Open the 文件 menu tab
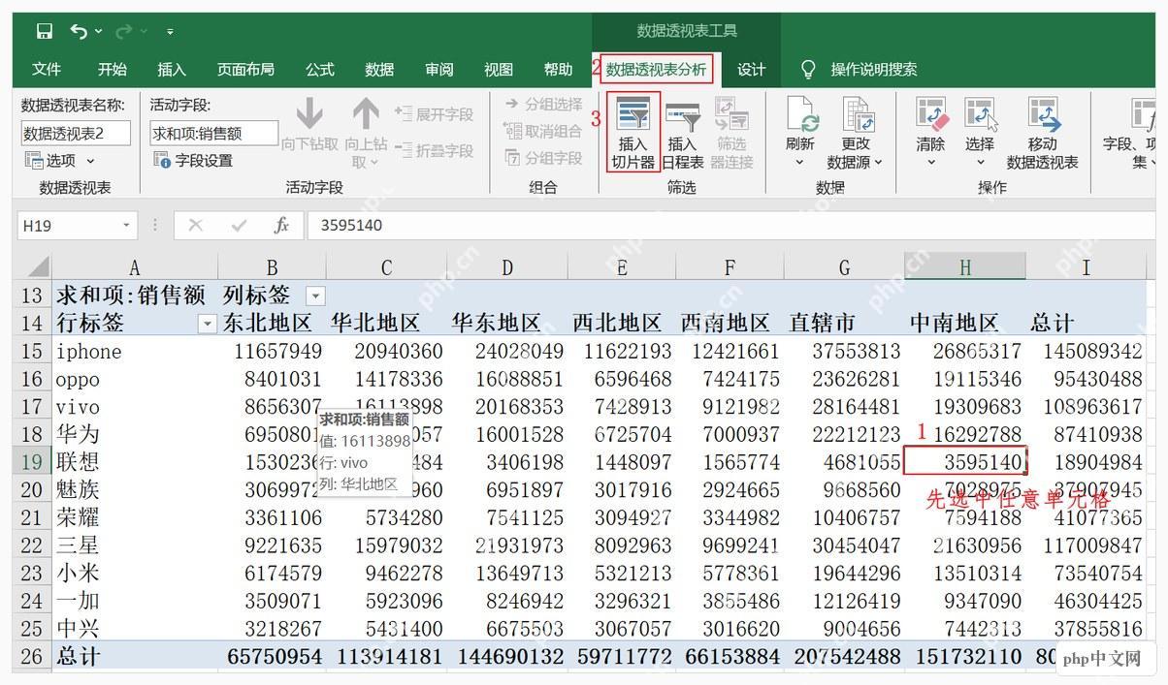1168x685 pixels. pyautogui.click(x=47, y=70)
